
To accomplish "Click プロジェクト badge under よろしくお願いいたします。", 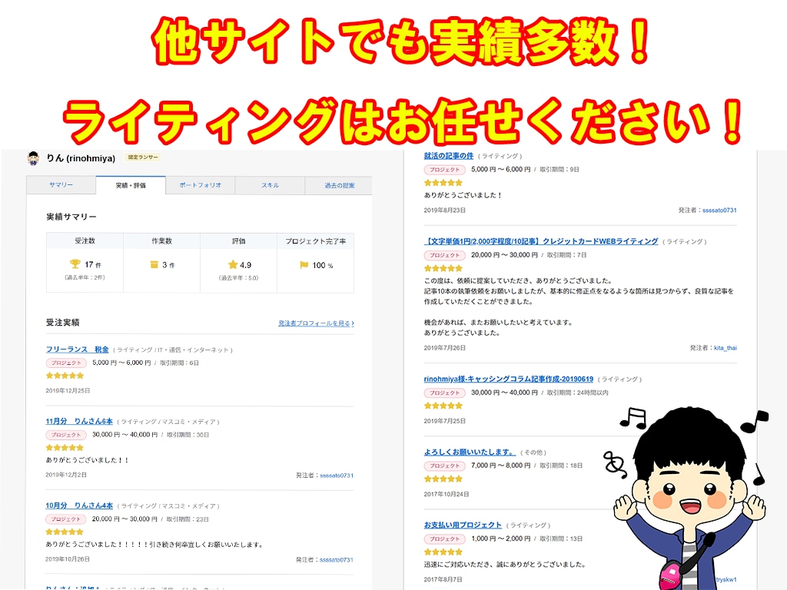I will 445,466.
